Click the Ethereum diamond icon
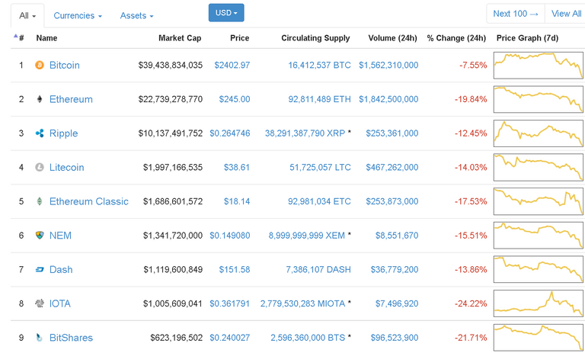Viewport: 585px width, 353px height. point(40,99)
